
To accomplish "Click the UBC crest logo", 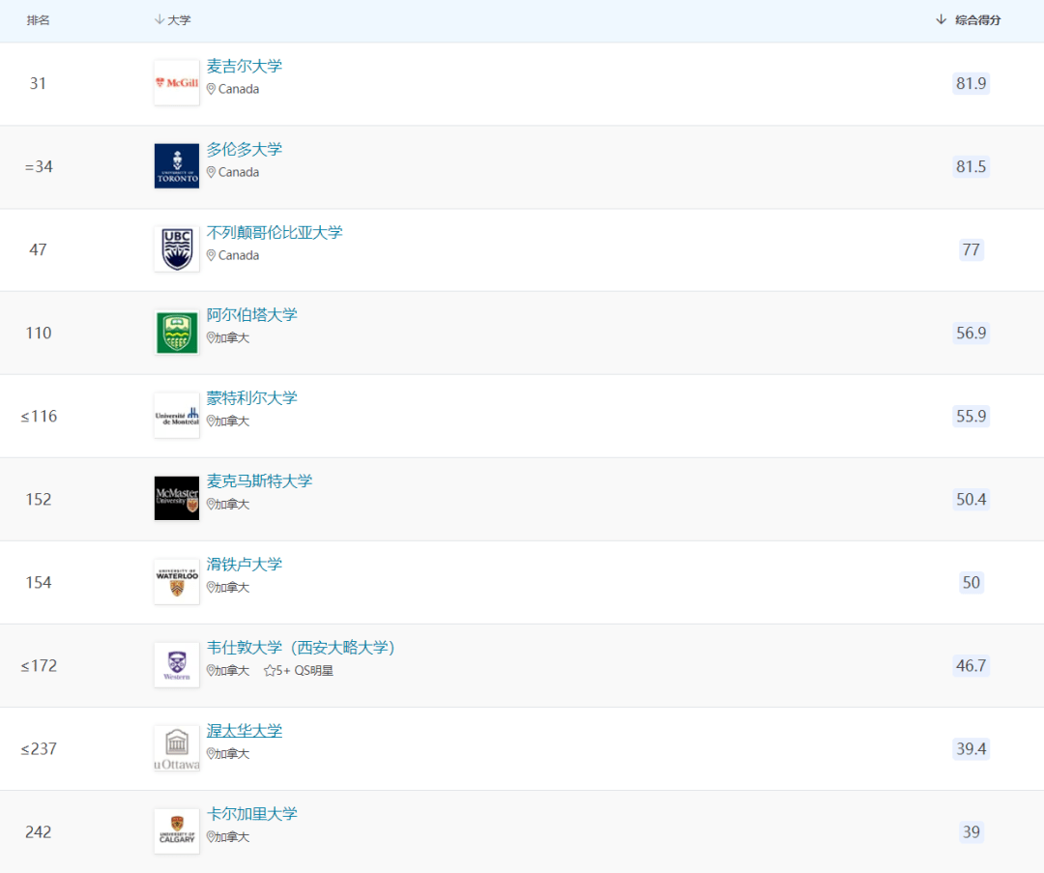I will 177,249.
